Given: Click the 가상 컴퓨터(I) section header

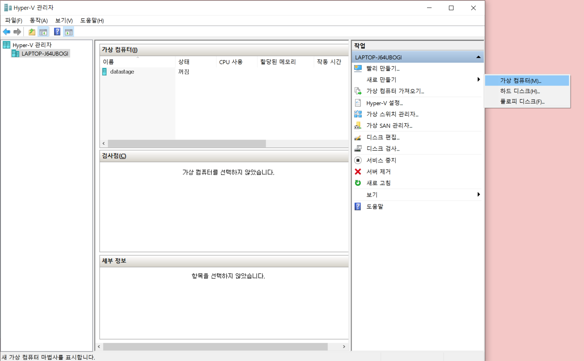Looking at the screenshot, I should (224, 50).
